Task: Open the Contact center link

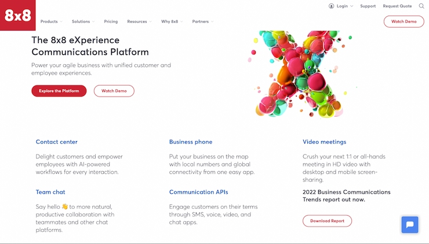Action: [57, 142]
